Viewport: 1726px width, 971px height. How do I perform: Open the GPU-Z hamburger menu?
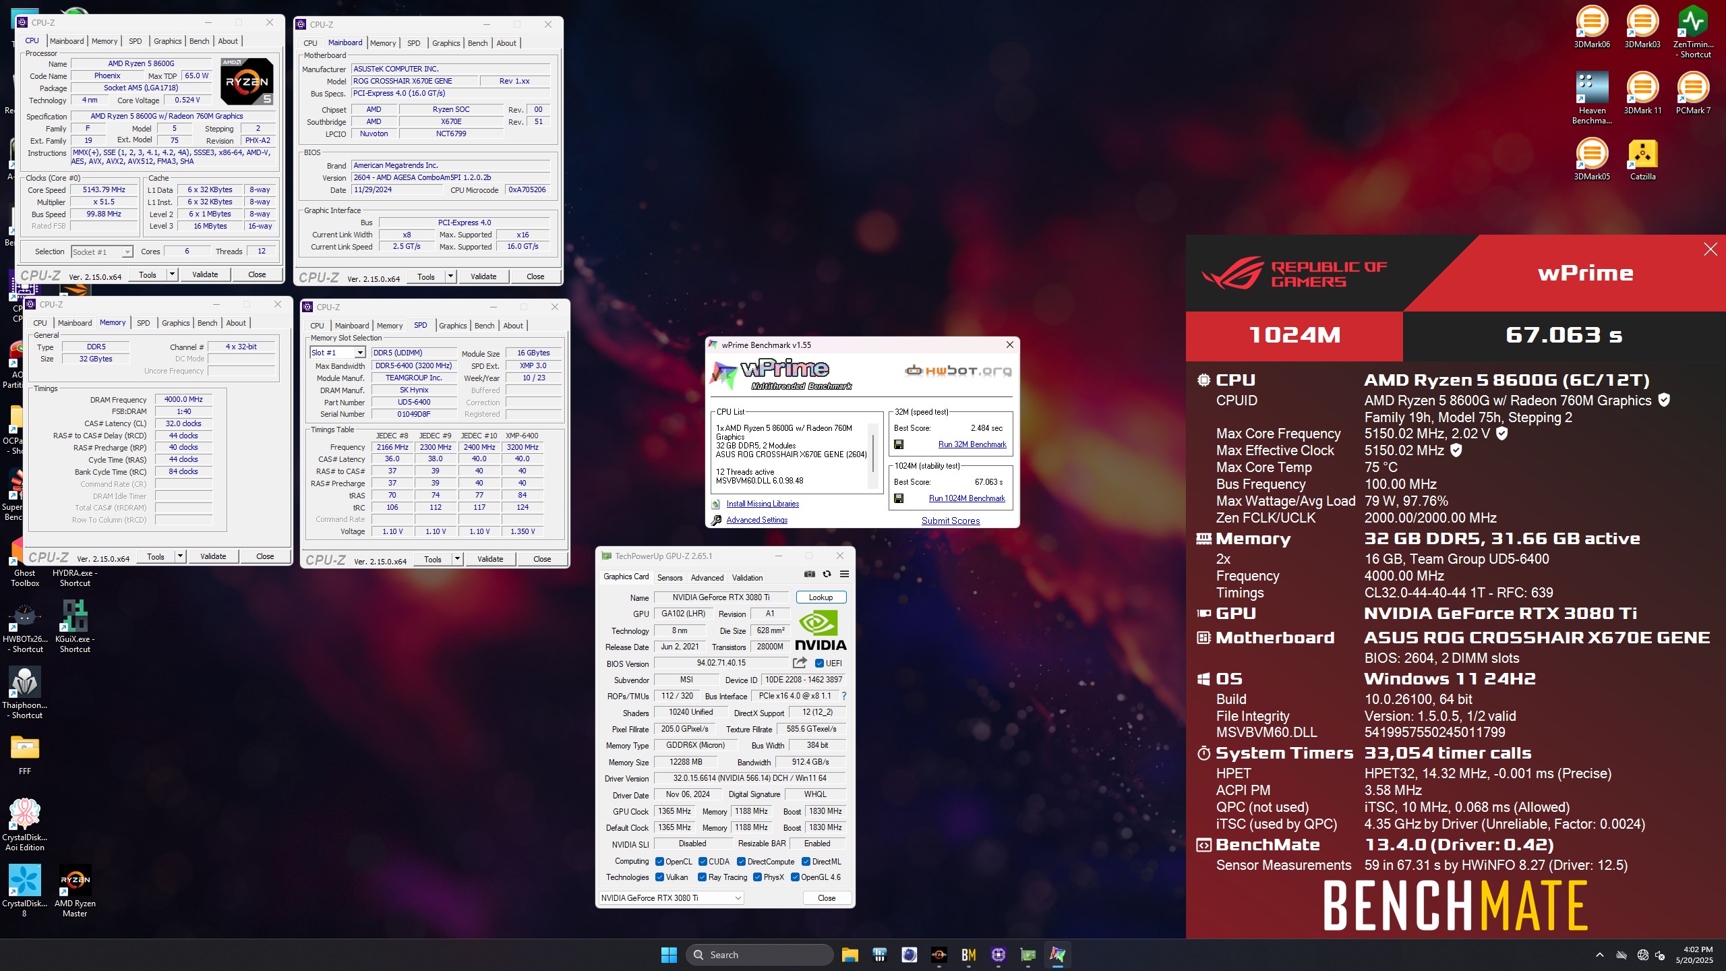844,574
